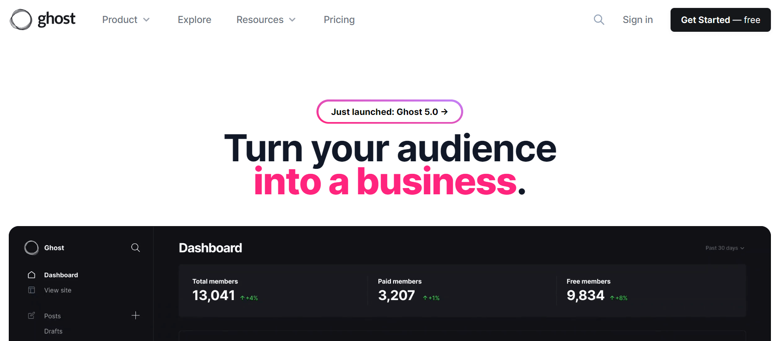Select Posts in the dashboard sidebar
Screen dimensions: 778x341
(53, 316)
